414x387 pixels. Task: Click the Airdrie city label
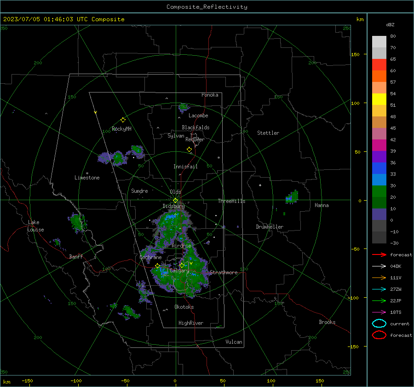click(x=181, y=246)
